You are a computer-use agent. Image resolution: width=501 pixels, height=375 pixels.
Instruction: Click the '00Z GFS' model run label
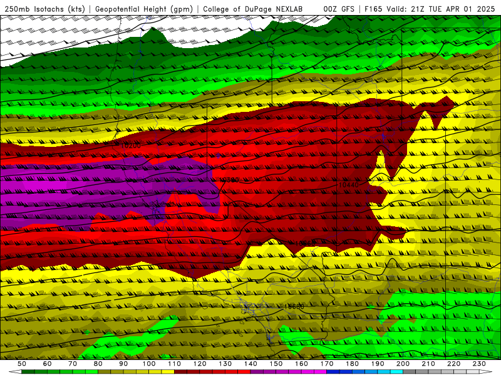pyautogui.click(x=339, y=9)
